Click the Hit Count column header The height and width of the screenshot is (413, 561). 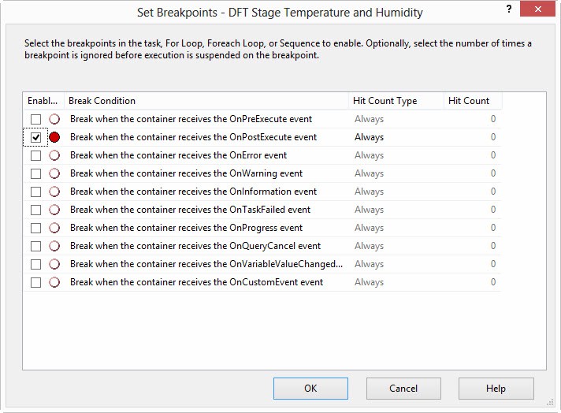(472, 101)
